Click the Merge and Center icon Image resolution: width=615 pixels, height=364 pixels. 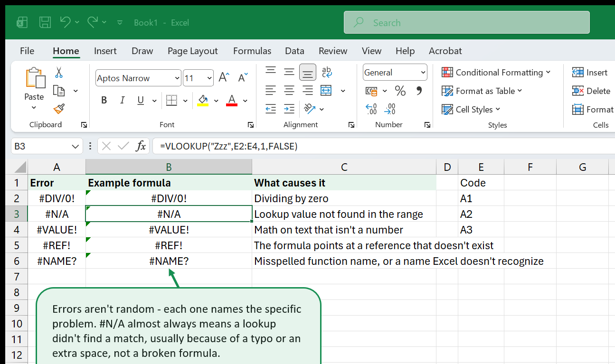click(326, 90)
